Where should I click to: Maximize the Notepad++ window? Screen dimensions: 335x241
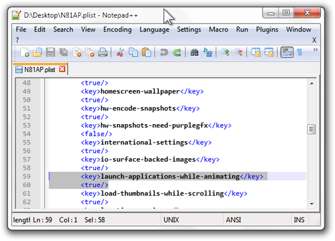(286, 12)
